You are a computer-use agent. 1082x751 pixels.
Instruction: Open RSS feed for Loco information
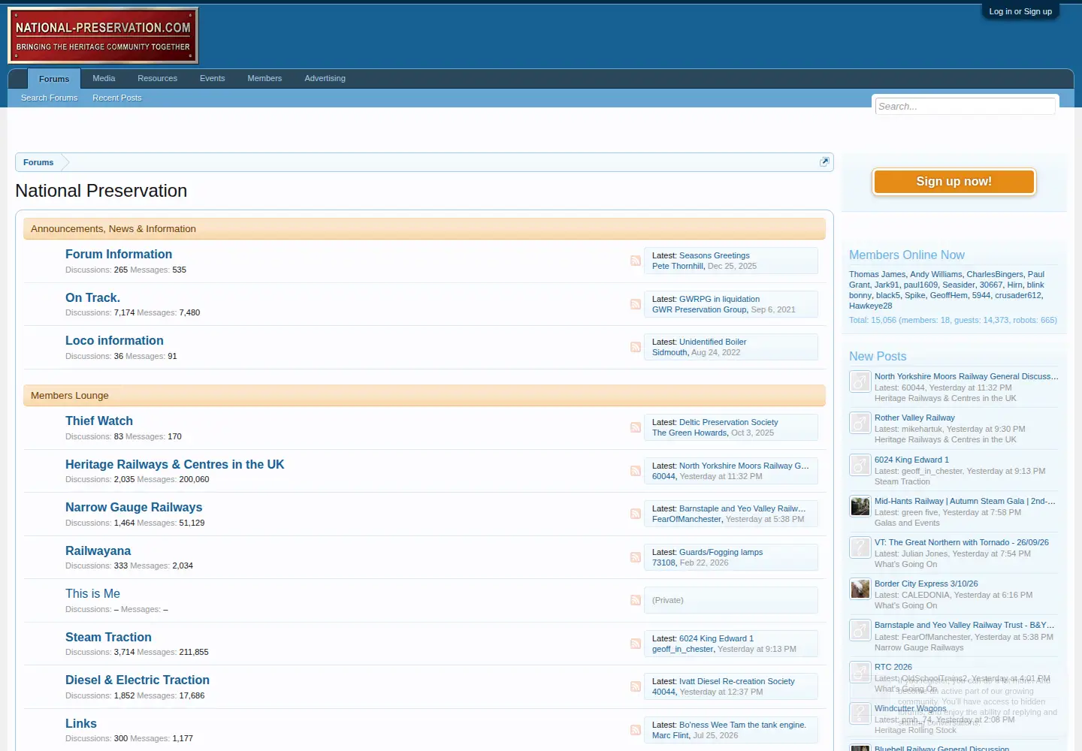pos(636,347)
